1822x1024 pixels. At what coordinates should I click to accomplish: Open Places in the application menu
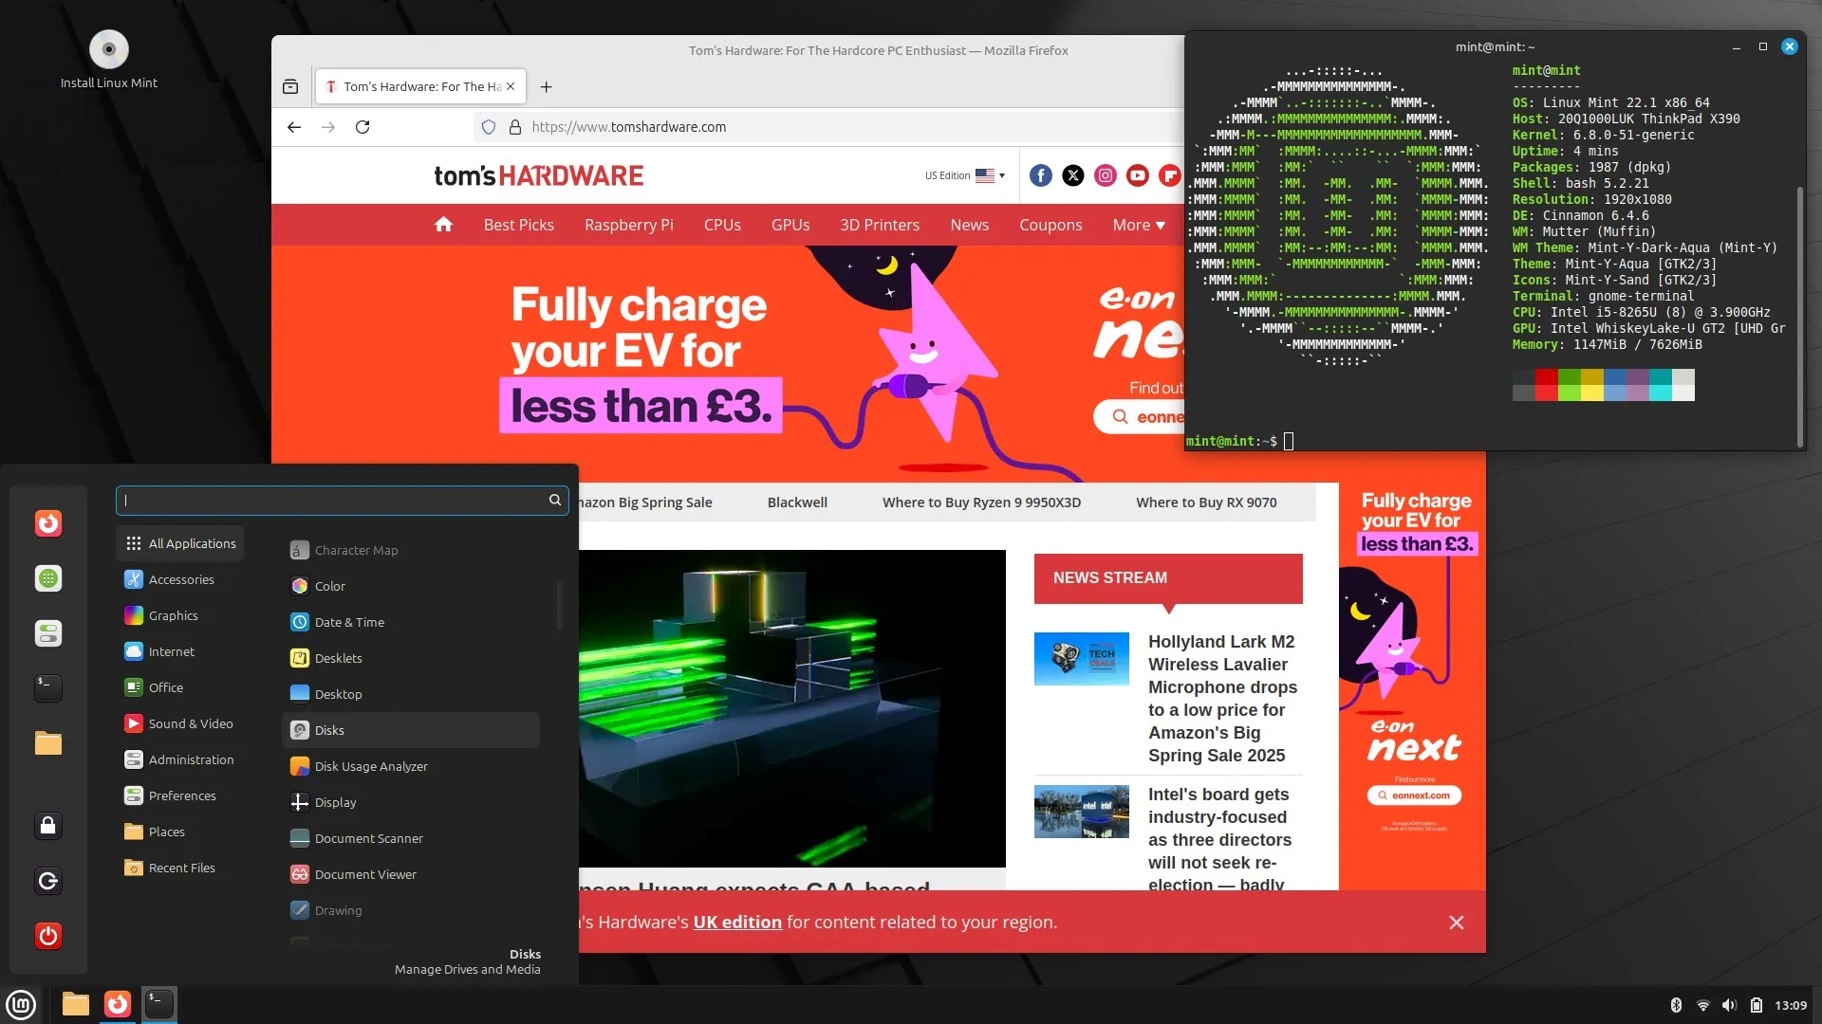tap(180, 832)
